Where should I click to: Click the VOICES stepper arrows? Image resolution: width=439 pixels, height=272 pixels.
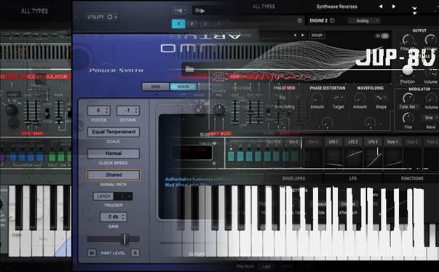(107, 111)
